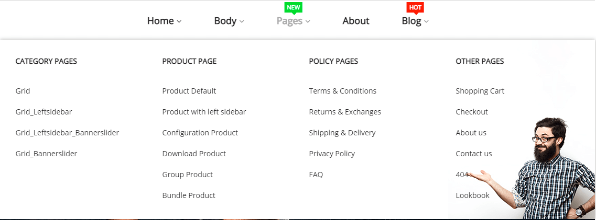Go to the FAQ page
This screenshot has height=220, width=596.
click(316, 175)
